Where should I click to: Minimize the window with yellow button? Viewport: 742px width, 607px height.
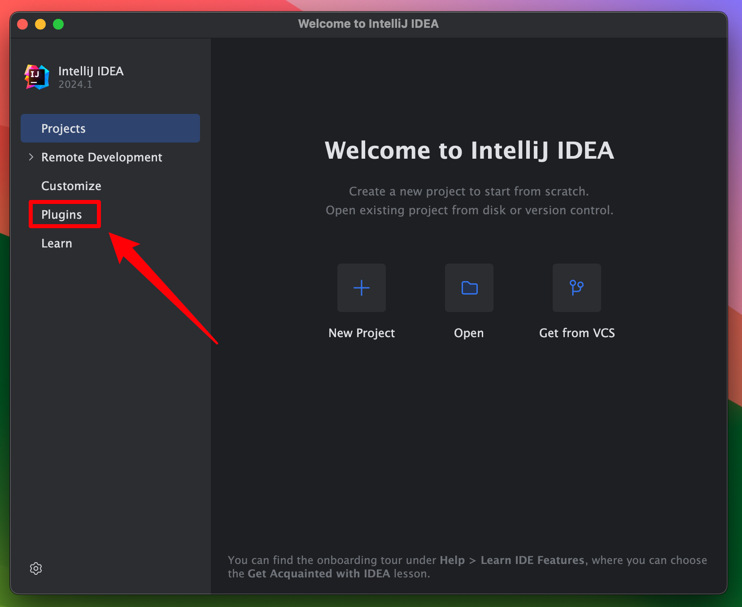coord(40,24)
